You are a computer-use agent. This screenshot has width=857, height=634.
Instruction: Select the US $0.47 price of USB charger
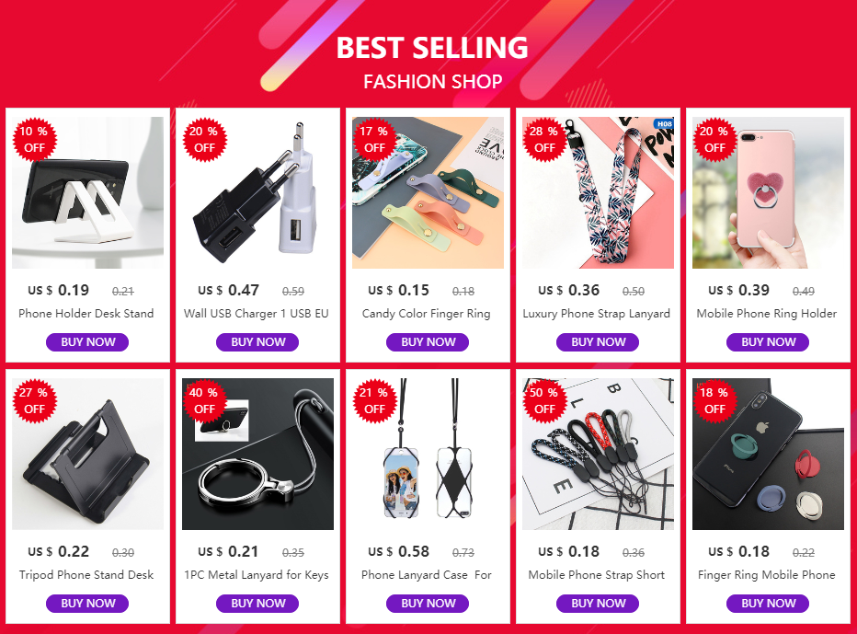pyautogui.click(x=228, y=290)
